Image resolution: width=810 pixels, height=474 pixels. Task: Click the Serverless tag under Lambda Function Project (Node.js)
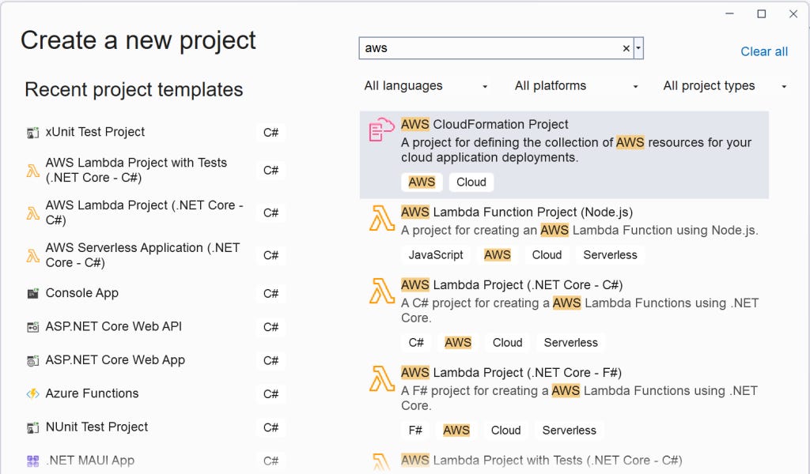(x=610, y=254)
